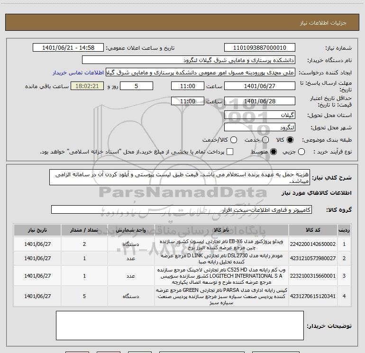Click the C525 HD Logitech webcam item name
This screenshot has width=365, height=353.
click(x=221, y=276)
